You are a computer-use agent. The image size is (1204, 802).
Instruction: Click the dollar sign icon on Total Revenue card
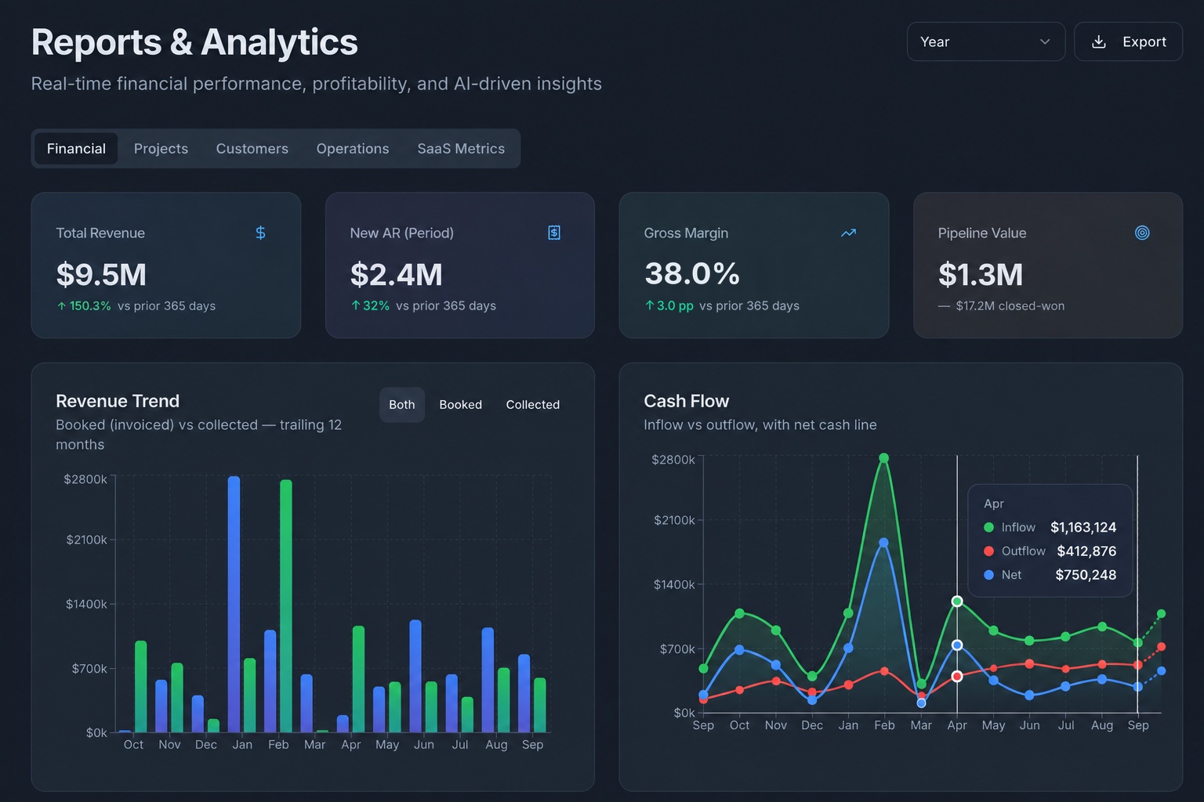(260, 233)
